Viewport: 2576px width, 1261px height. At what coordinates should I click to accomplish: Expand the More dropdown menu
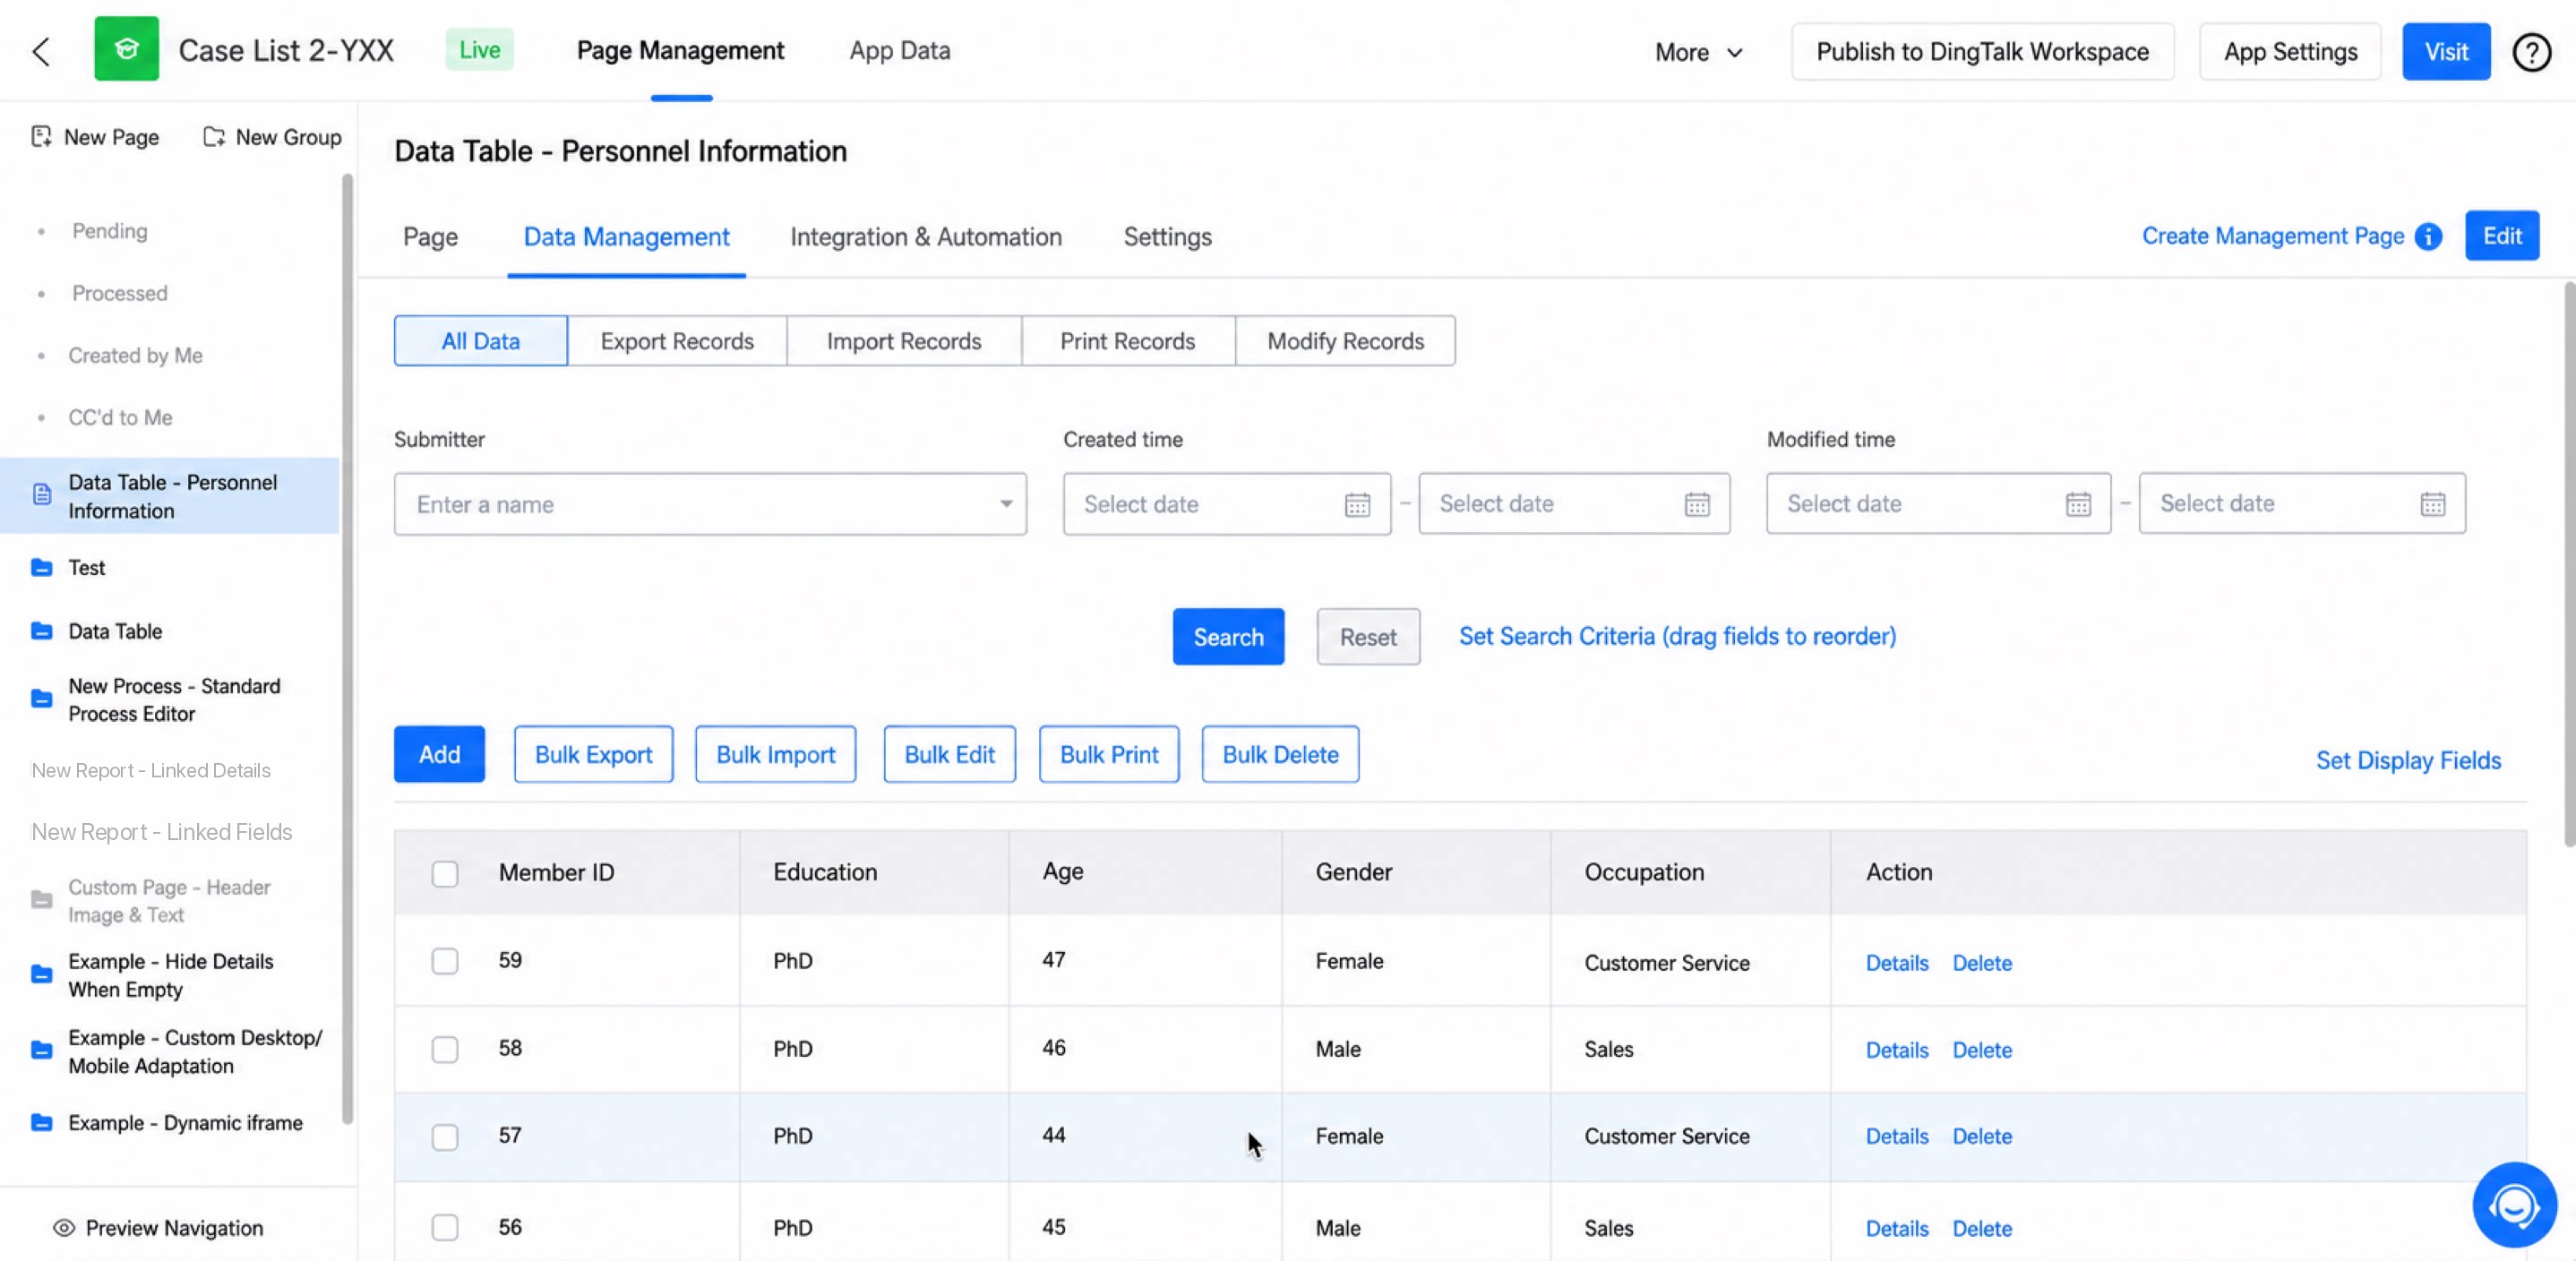point(1698,52)
